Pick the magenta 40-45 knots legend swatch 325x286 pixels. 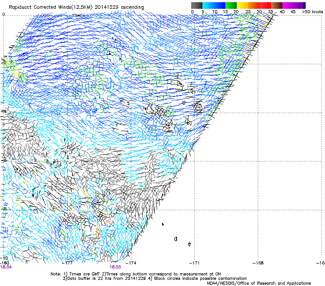tap(288, 5)
